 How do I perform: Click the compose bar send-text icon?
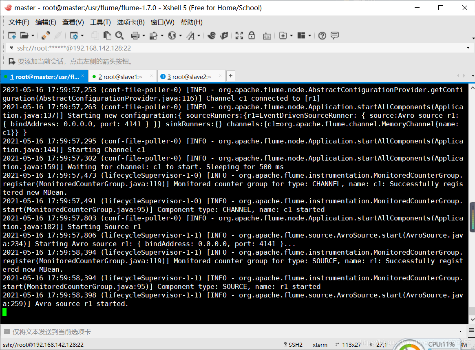pos(7,332)
